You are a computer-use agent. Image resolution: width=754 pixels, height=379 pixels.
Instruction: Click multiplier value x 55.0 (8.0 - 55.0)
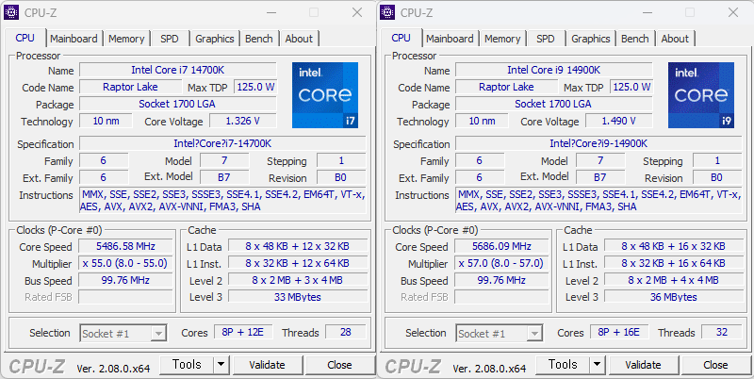pyautogui.click(x=125, y=263)
